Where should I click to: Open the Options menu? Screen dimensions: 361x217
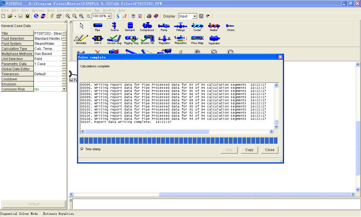tap(38, 10)
